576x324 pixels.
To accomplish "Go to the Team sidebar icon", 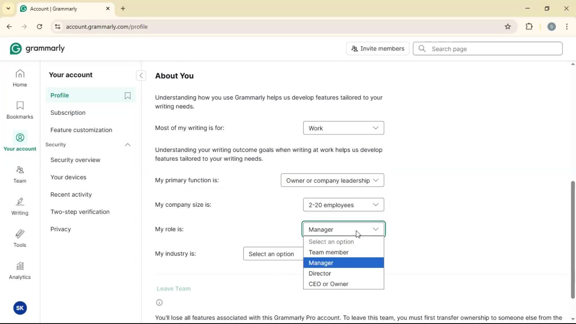I will 20,174.
